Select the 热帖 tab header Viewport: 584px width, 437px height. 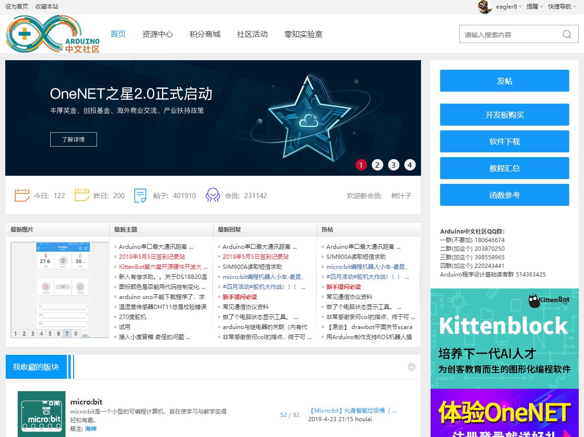point(327,229)
